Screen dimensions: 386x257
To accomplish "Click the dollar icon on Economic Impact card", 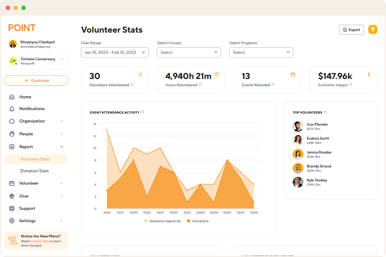I will tap(369, 74).
